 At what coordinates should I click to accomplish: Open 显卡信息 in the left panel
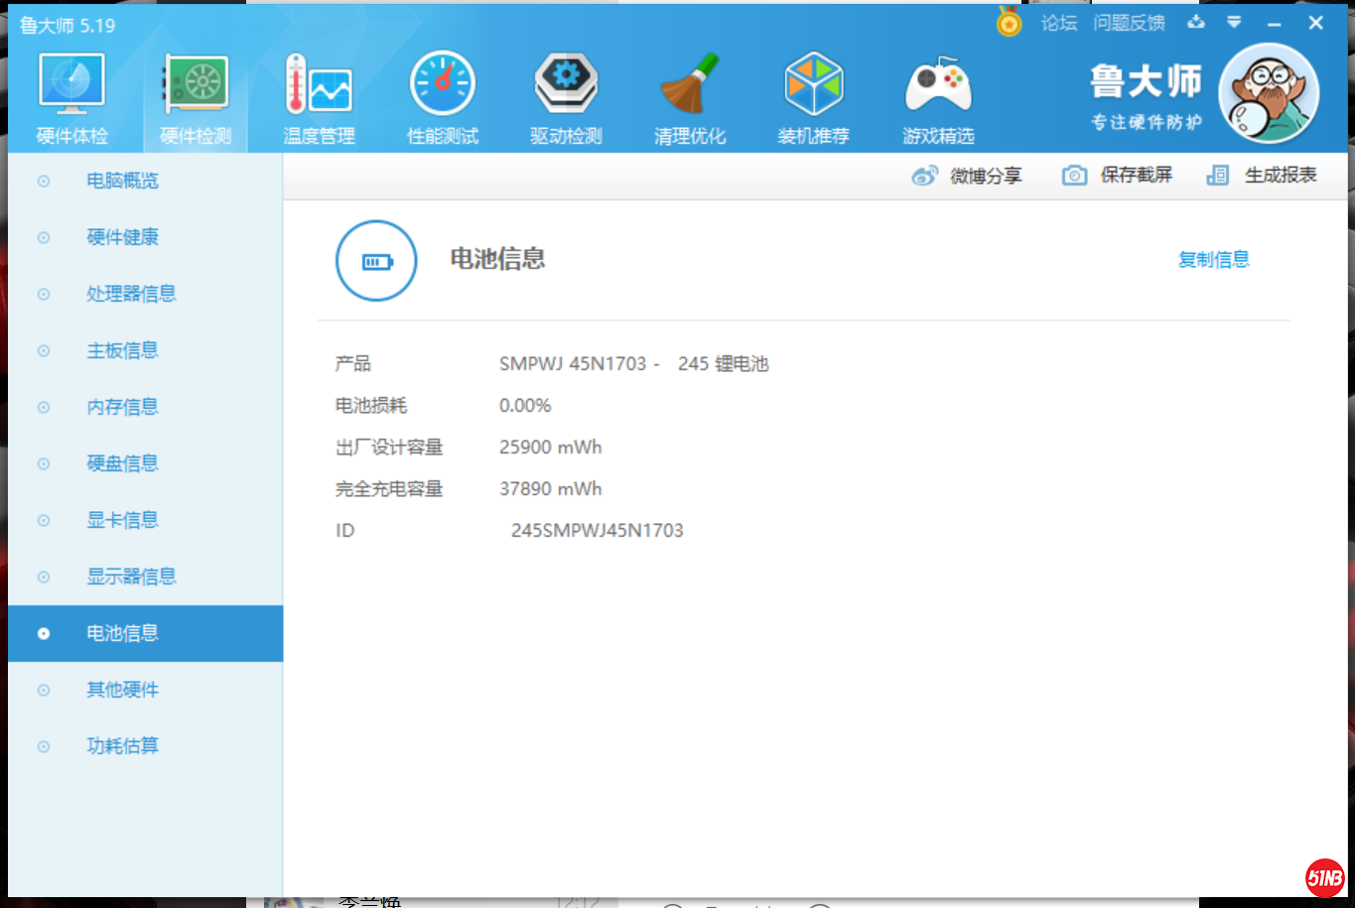pos(122,520)
